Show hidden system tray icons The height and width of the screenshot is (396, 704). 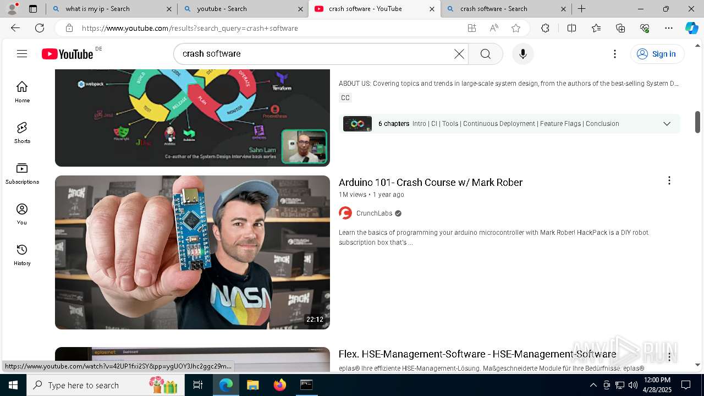click(593, 385)
